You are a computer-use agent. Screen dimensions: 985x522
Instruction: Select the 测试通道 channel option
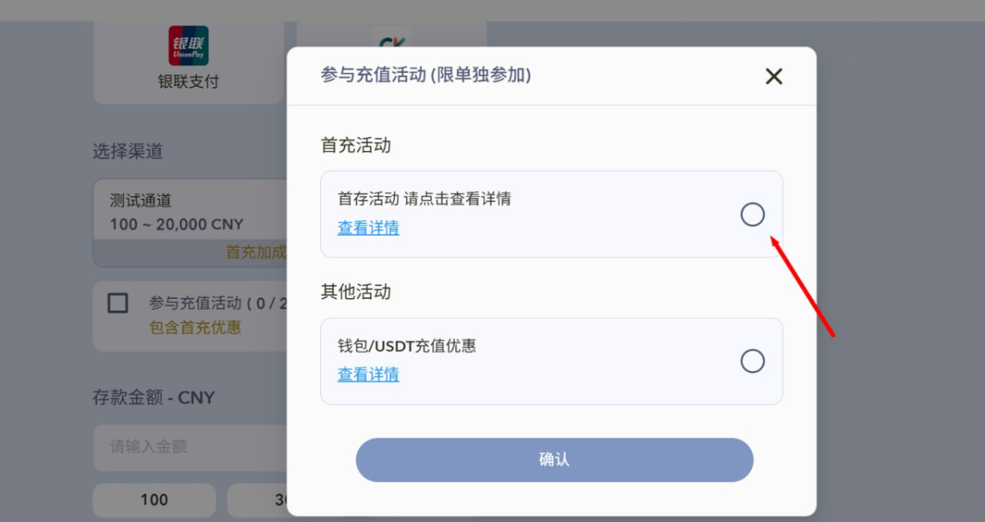click(x=189, y=212)
